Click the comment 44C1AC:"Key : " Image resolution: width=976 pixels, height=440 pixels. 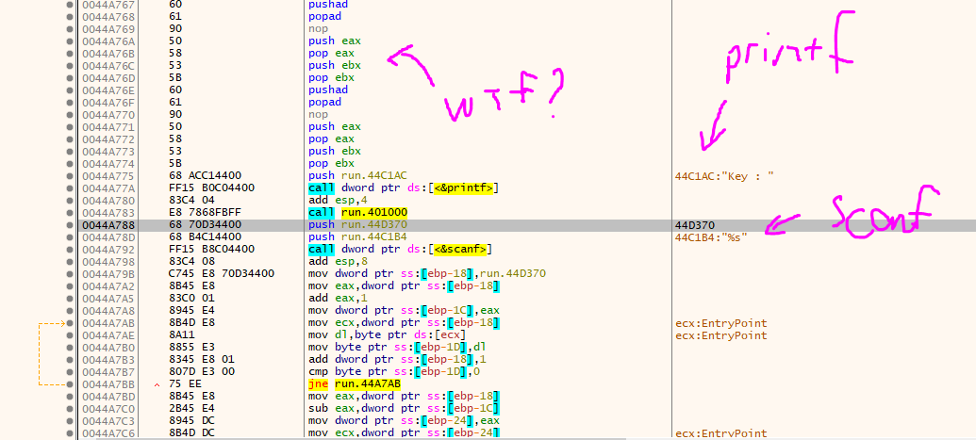point(724,175)
